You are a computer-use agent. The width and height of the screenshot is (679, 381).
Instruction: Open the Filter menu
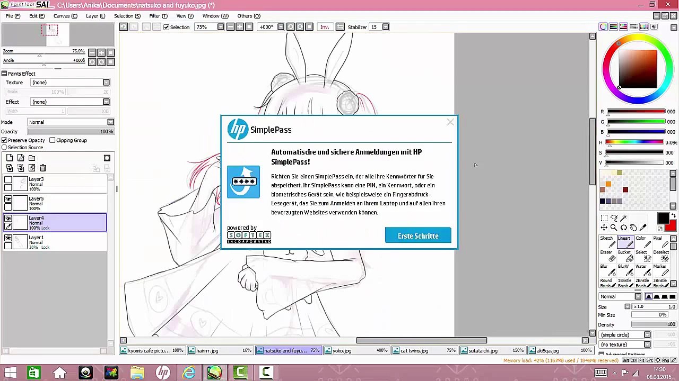point(158,16)
